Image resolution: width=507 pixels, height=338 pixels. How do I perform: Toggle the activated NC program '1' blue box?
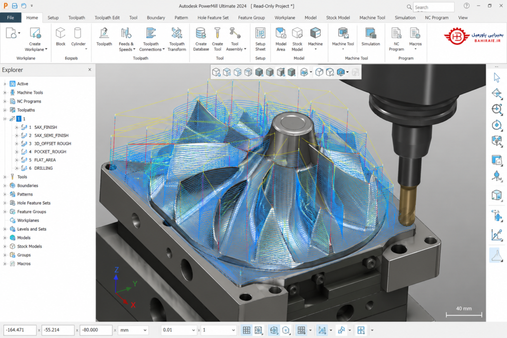point(19,119)
